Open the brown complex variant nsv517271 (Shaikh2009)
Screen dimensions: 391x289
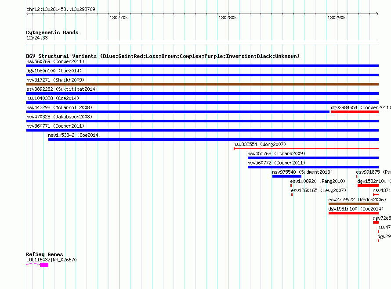[x=202, y=84]
